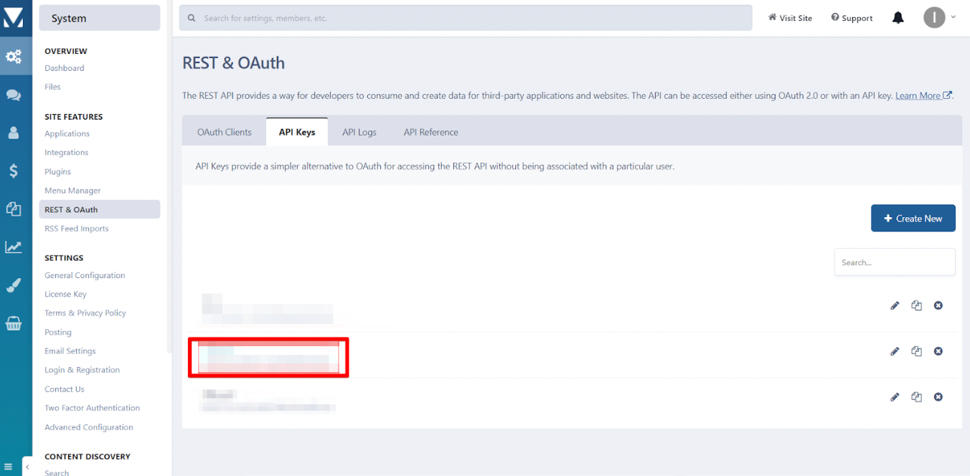Click the API keys Search field

(894, 262)
